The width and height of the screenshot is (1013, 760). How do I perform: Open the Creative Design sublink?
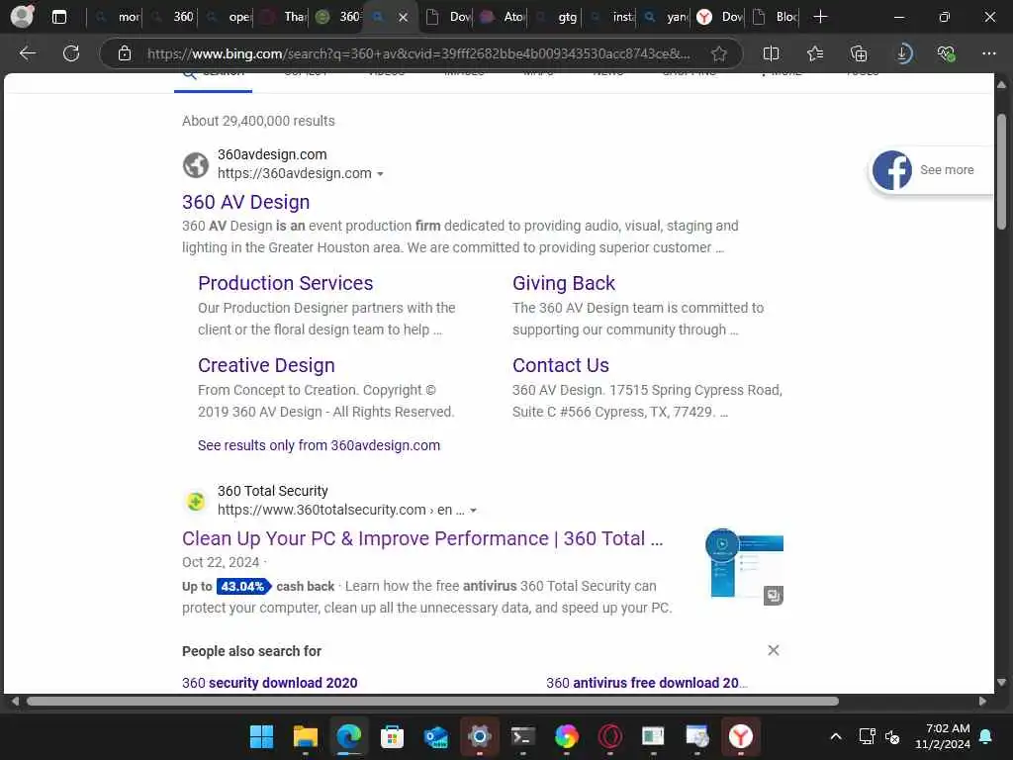coord(266,365)
